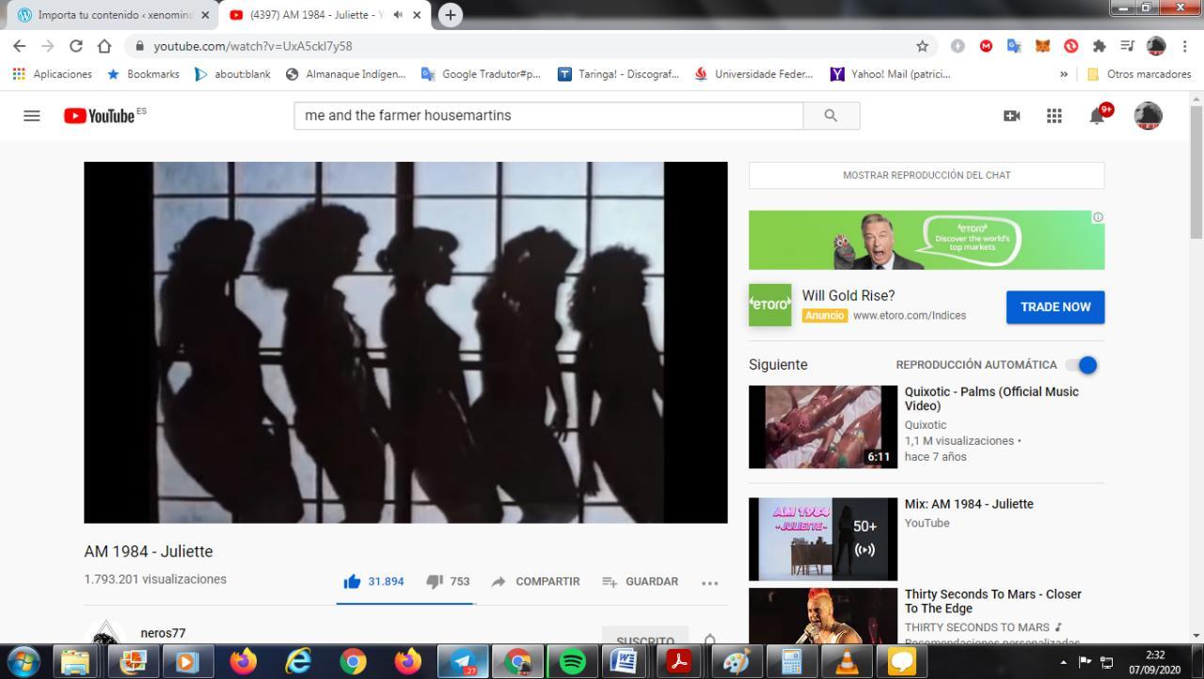1204x679 pixels.
Task: Click the ad info icon on eToro banner
Action: tap(1098, 217)
